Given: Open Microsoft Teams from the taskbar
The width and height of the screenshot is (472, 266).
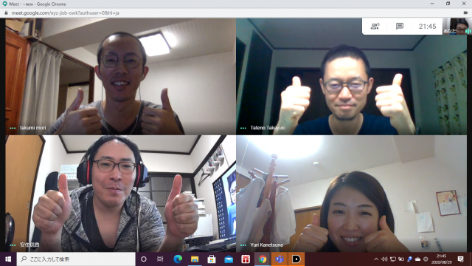Looking at the screenshot, I should coord(280,259).
